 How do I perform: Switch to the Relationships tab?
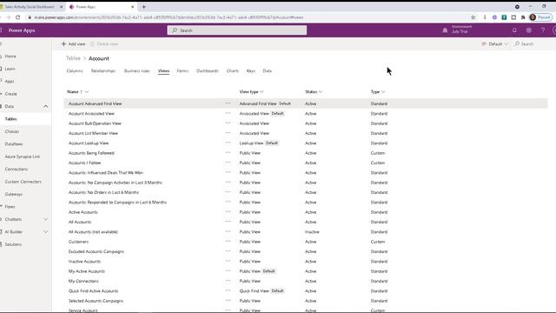(103, 71)
